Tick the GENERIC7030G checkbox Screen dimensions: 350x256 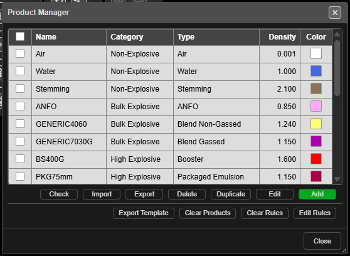tap(20, 141)
